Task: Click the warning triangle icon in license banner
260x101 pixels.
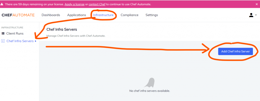Action: (x=2, y=4)
